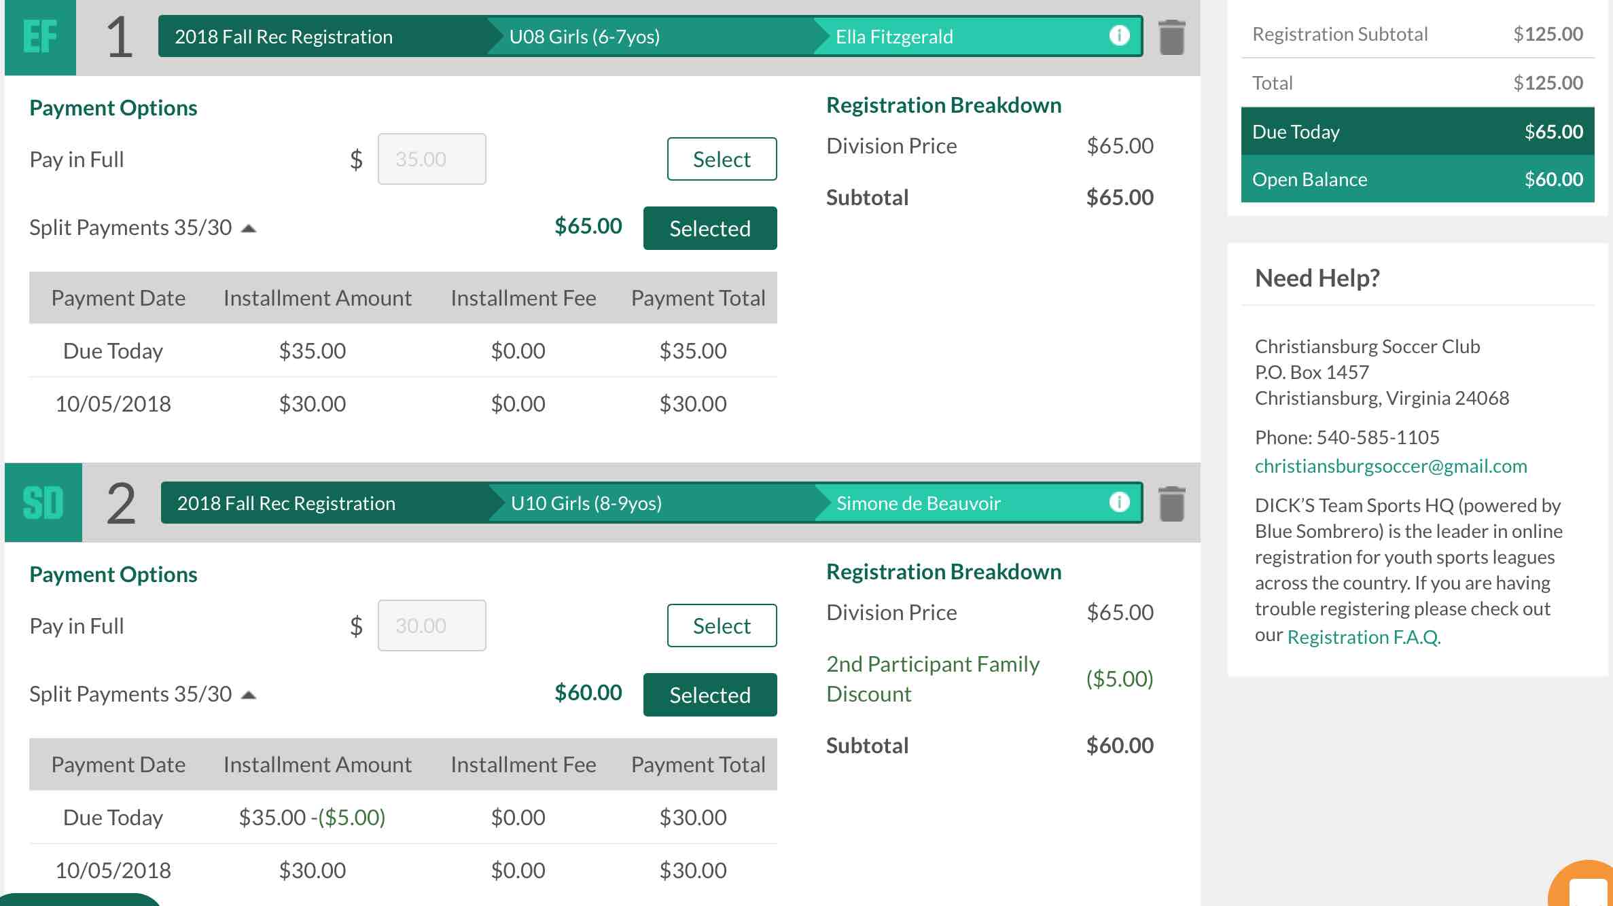The width and height of the screenshot is (1613, 906).
Task: Click U08 Girls (6-7yos) breadcrumb segment
Action: 584,37
